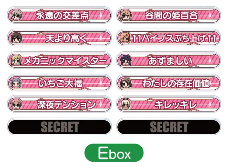Screen dimensions: 228x168
Task: Click the ribbon-wearing blonde icon on キレッキレ
Action: 126,104
